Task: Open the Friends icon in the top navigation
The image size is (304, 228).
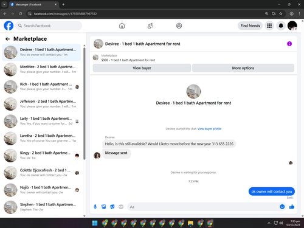Action: click(x=150, y=26)
